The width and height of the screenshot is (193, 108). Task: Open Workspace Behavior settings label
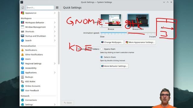(x=35, y=22)
